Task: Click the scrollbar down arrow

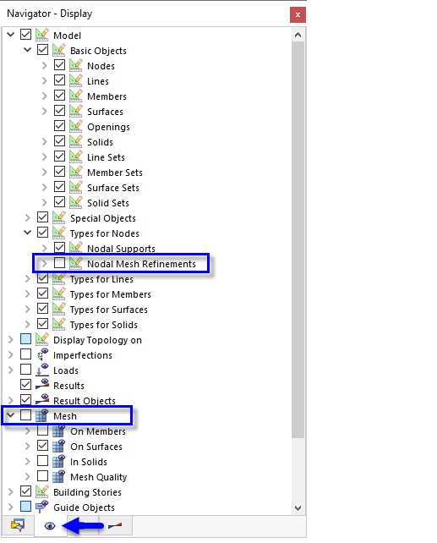Action: [x=298, y=507]
